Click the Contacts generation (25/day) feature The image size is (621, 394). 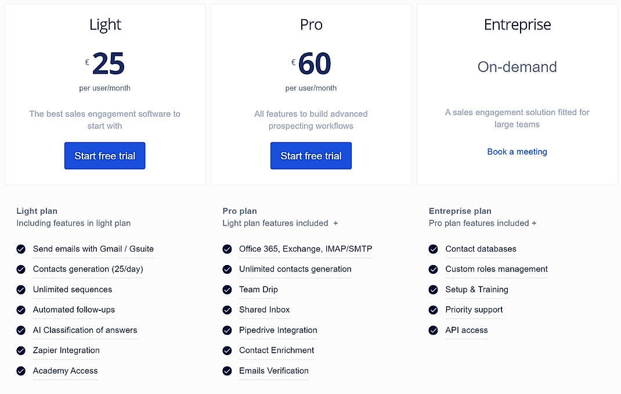click(x=88, y=269)
